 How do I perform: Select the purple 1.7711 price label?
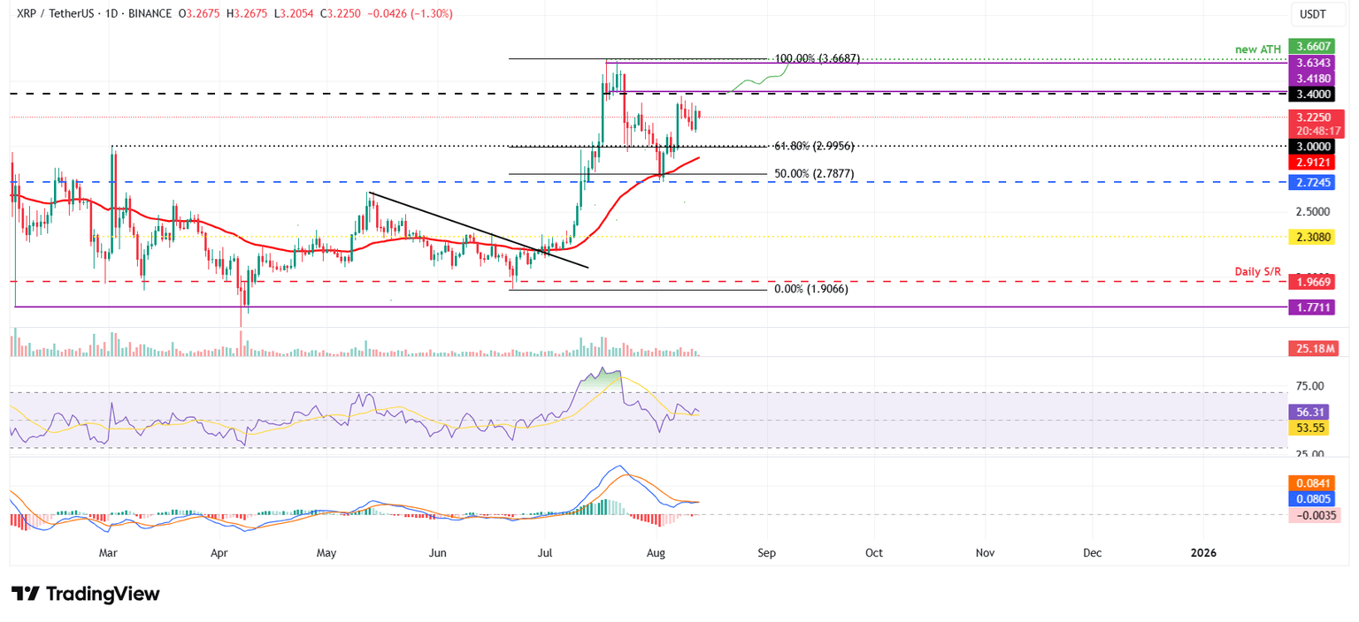click(x=1314, y=307)
